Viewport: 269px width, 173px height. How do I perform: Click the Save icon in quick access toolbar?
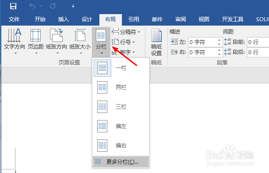pyautogui.click(x=13, y=6)
